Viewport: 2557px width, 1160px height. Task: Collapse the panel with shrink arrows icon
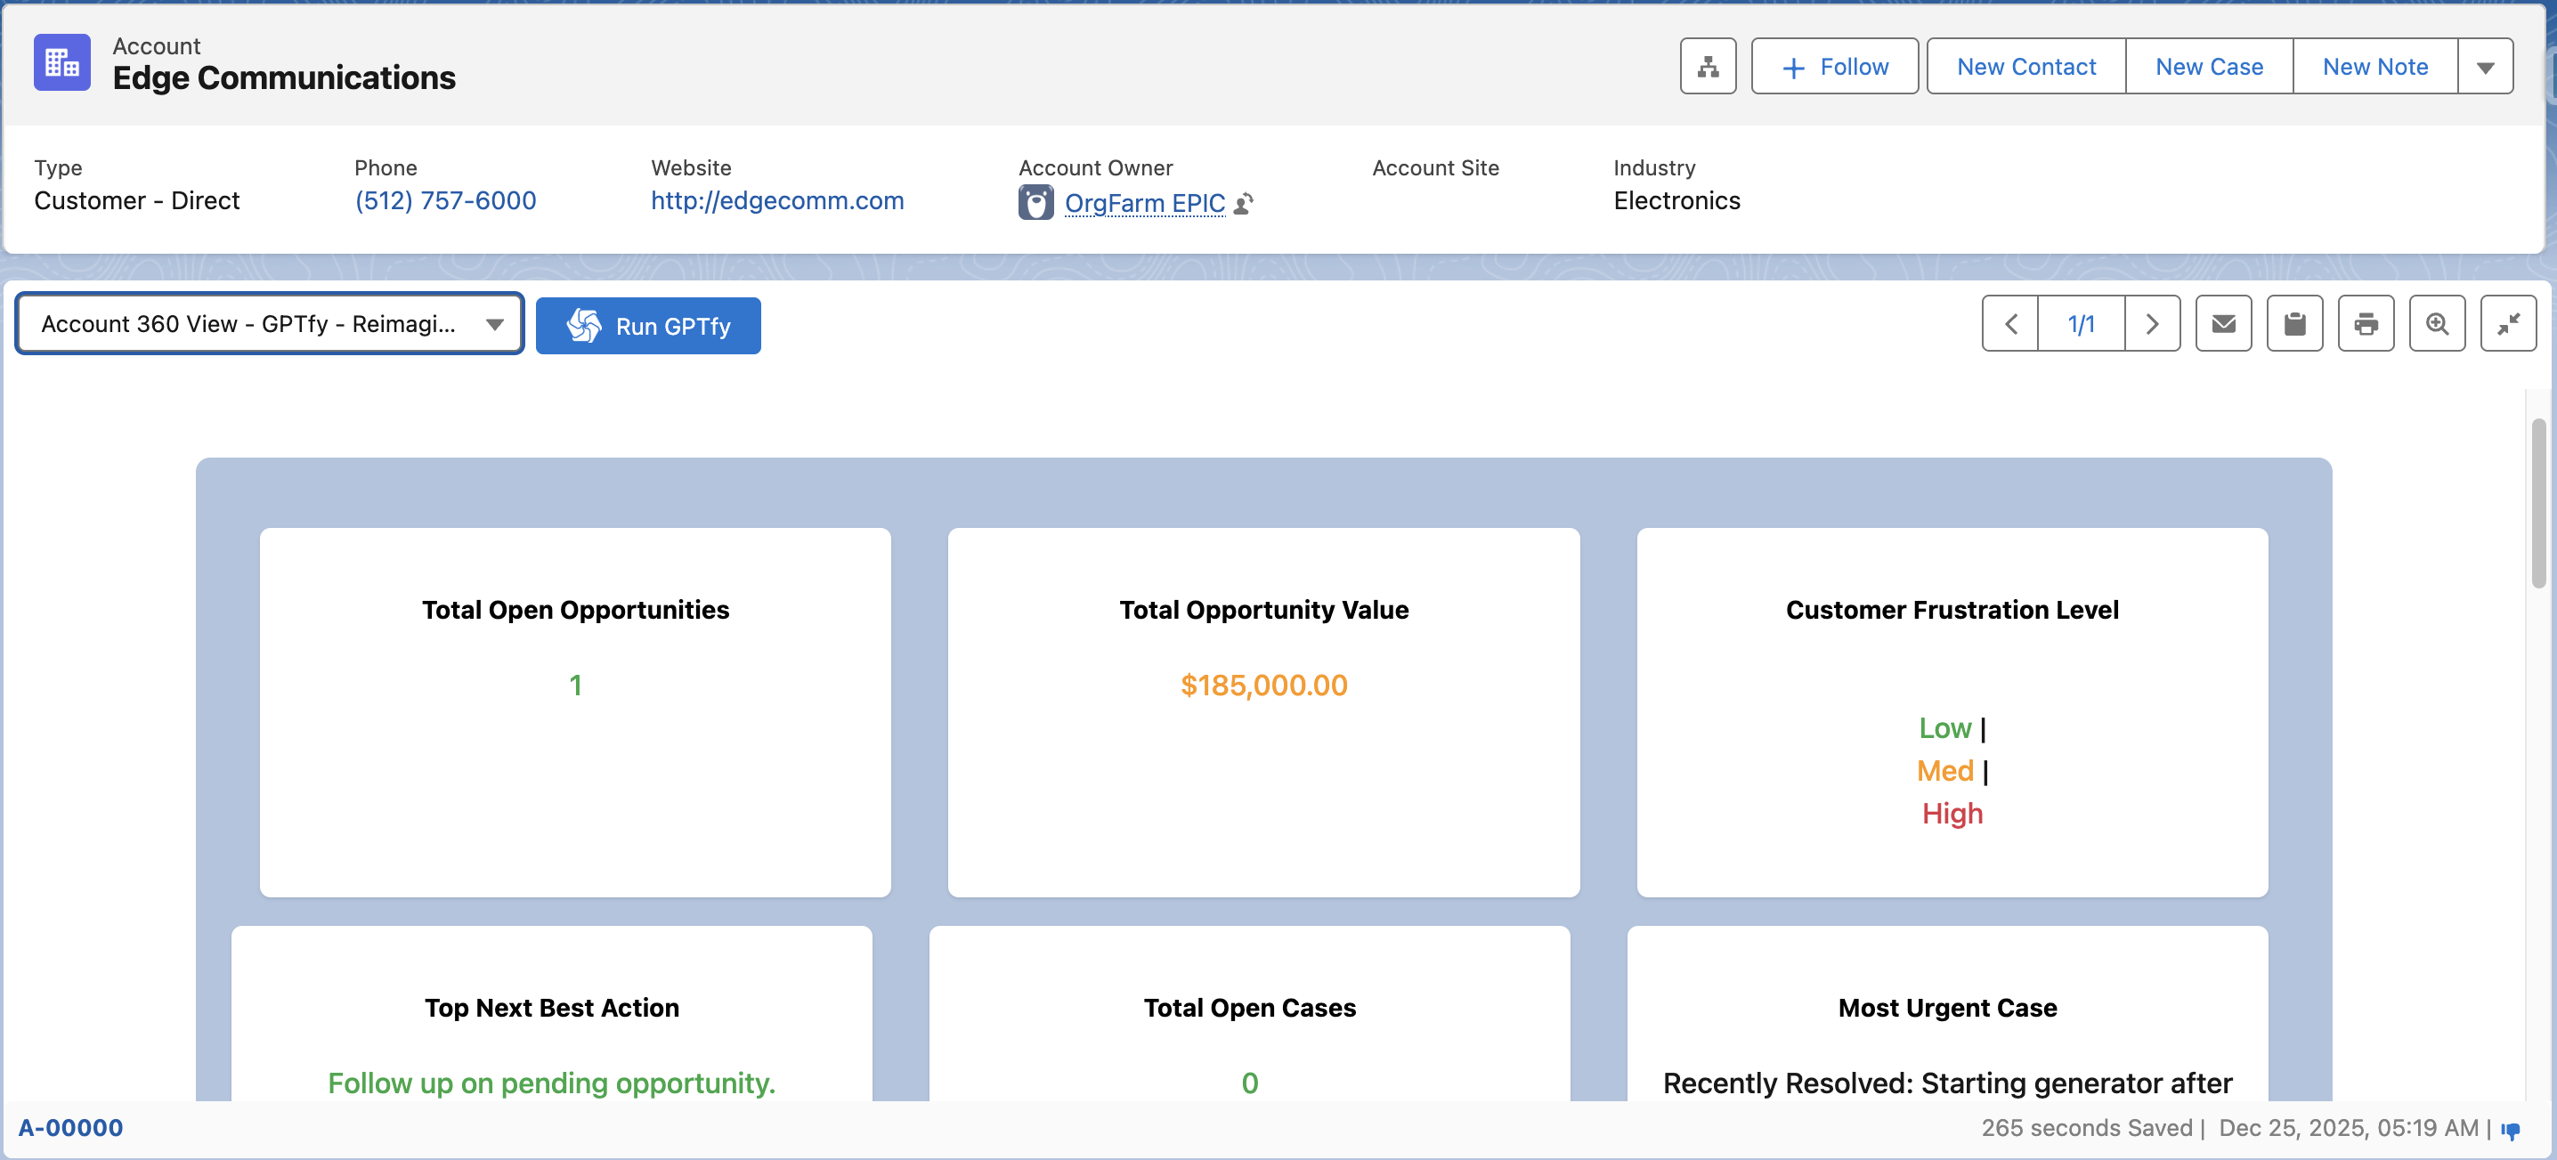pos(2507,323)
